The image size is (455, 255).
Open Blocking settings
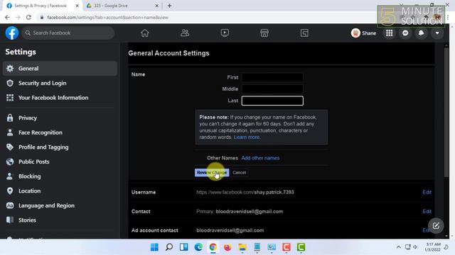point(60,176)
